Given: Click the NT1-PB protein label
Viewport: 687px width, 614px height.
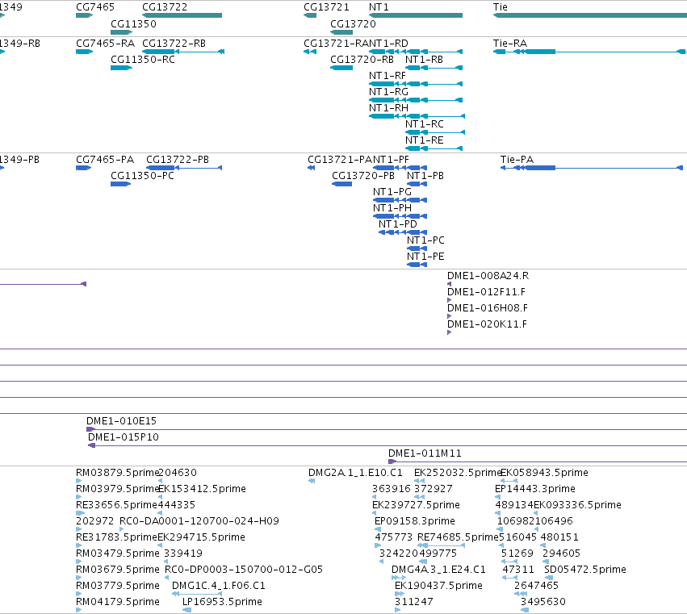Looking at the screenshot, I should tap(425, 176).
